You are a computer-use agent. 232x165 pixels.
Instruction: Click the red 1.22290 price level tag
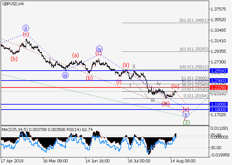coord(220,87)
